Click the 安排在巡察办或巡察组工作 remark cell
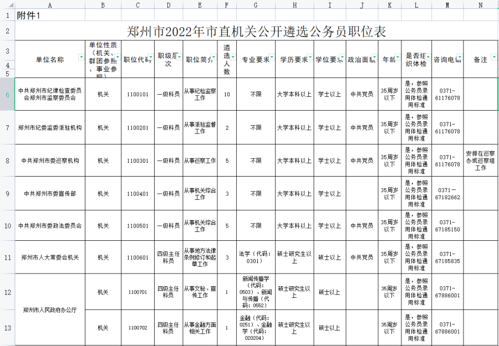Image resolution: width=499 pixels, height=346 pixels. click(x=481, y=161)
